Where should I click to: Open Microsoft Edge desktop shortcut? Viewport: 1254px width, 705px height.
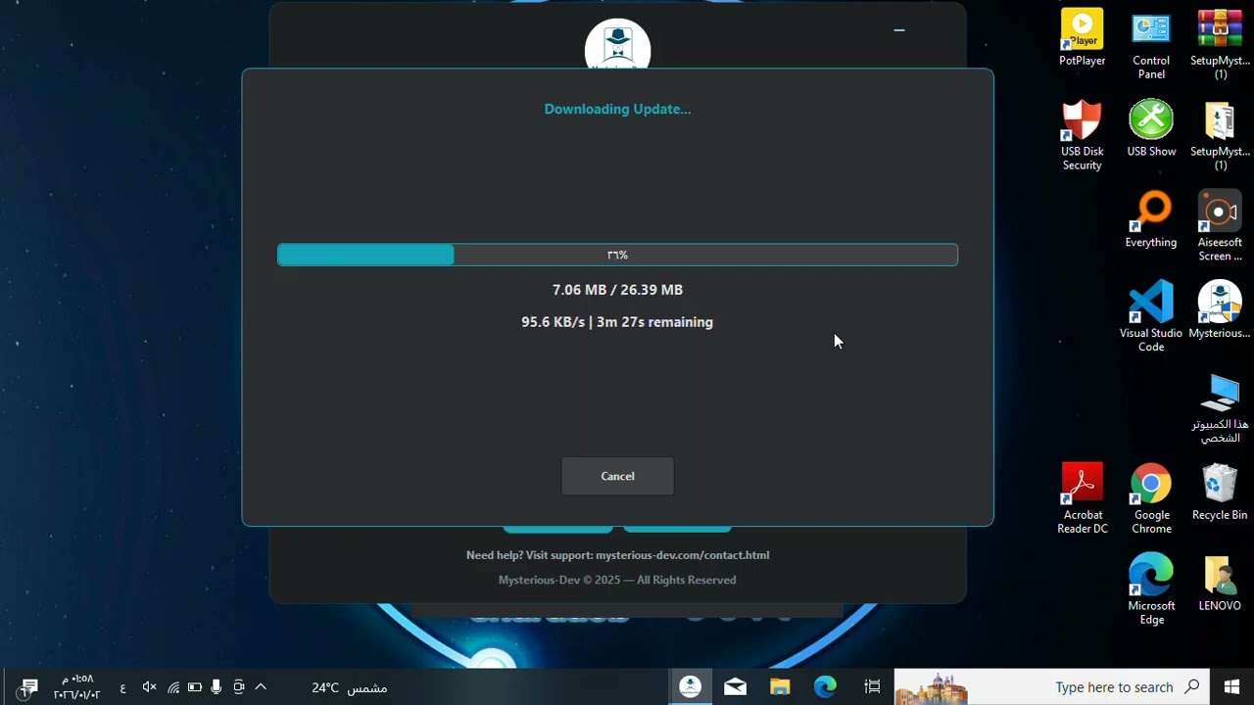pyautogui.click(x=1151, y=589)
